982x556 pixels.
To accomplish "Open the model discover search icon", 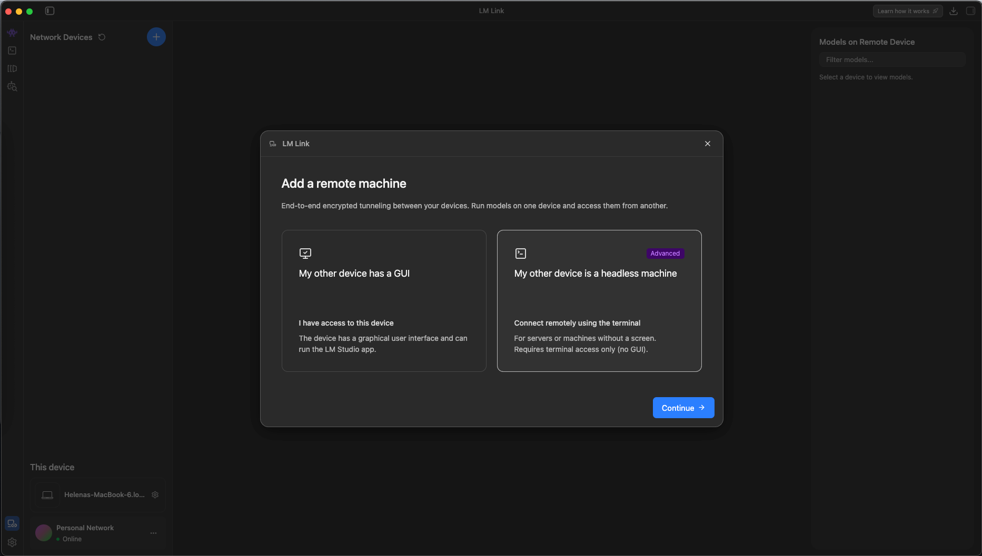I will (12, 86).
